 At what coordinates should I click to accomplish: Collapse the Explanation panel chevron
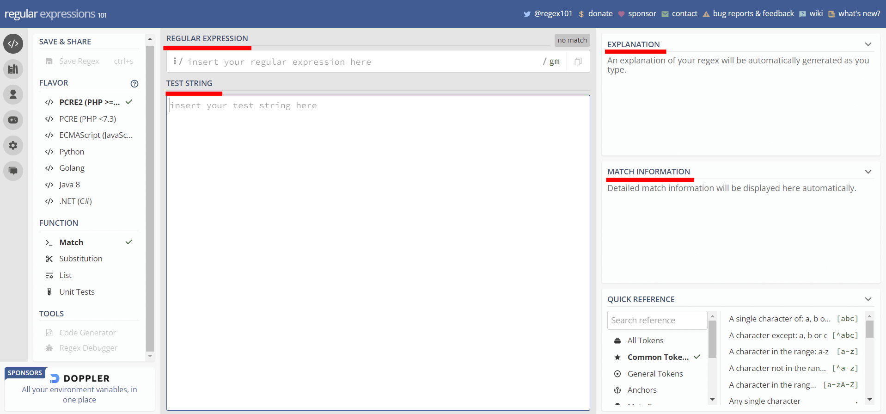[868, 44]
